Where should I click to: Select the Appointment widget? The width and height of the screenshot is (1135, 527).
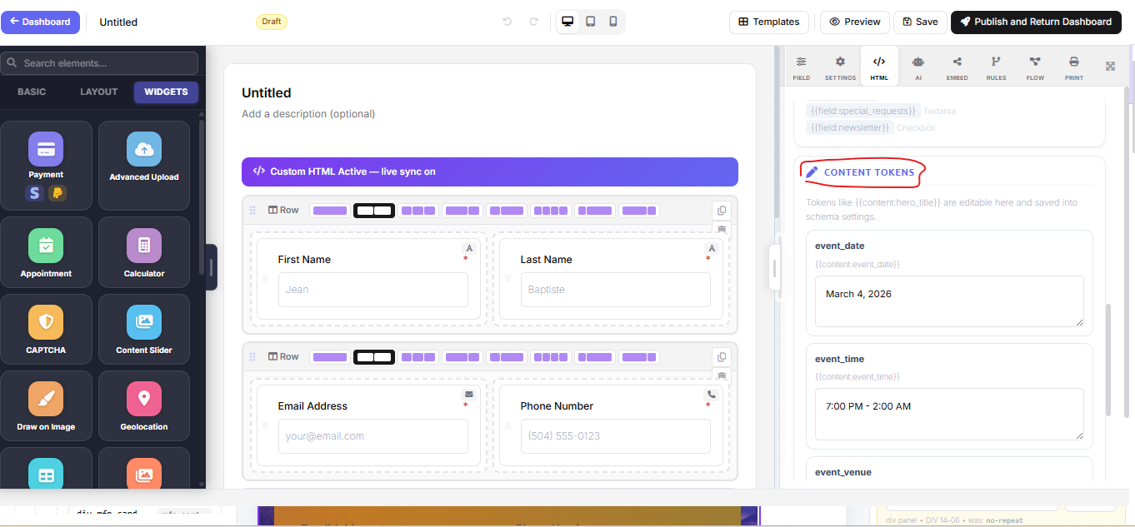[x=46, y=252]
